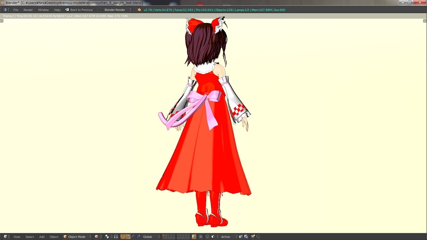Select the rotate manipulator arc
The height and width of the screenshot is (240, 427).
(x=133, y=237)
